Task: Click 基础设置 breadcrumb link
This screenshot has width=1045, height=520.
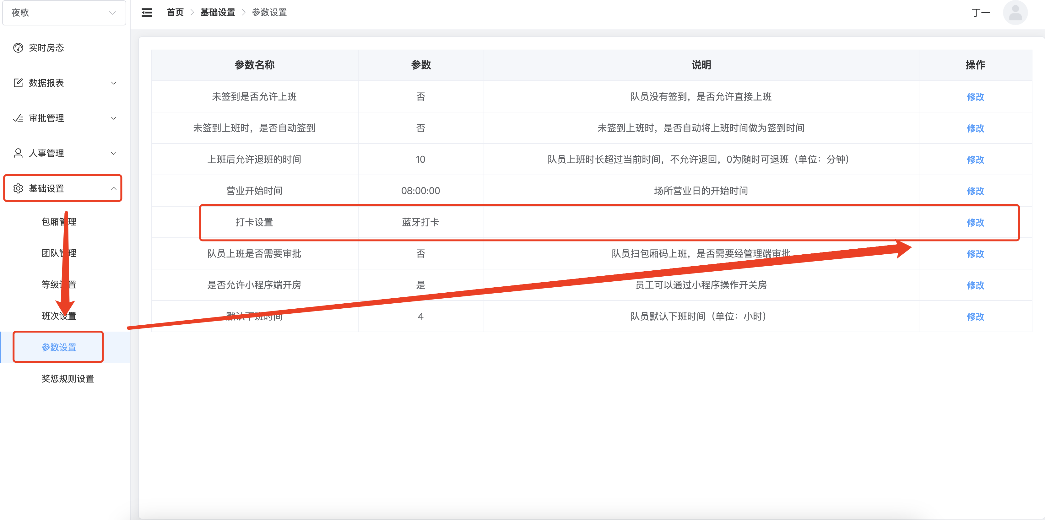Action: pyautogui.click(x=218, y=13)
